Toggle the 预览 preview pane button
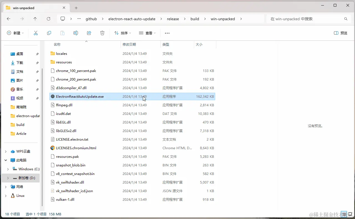The width and height of the screenshot is (355, 219). [x=341, y=33]
